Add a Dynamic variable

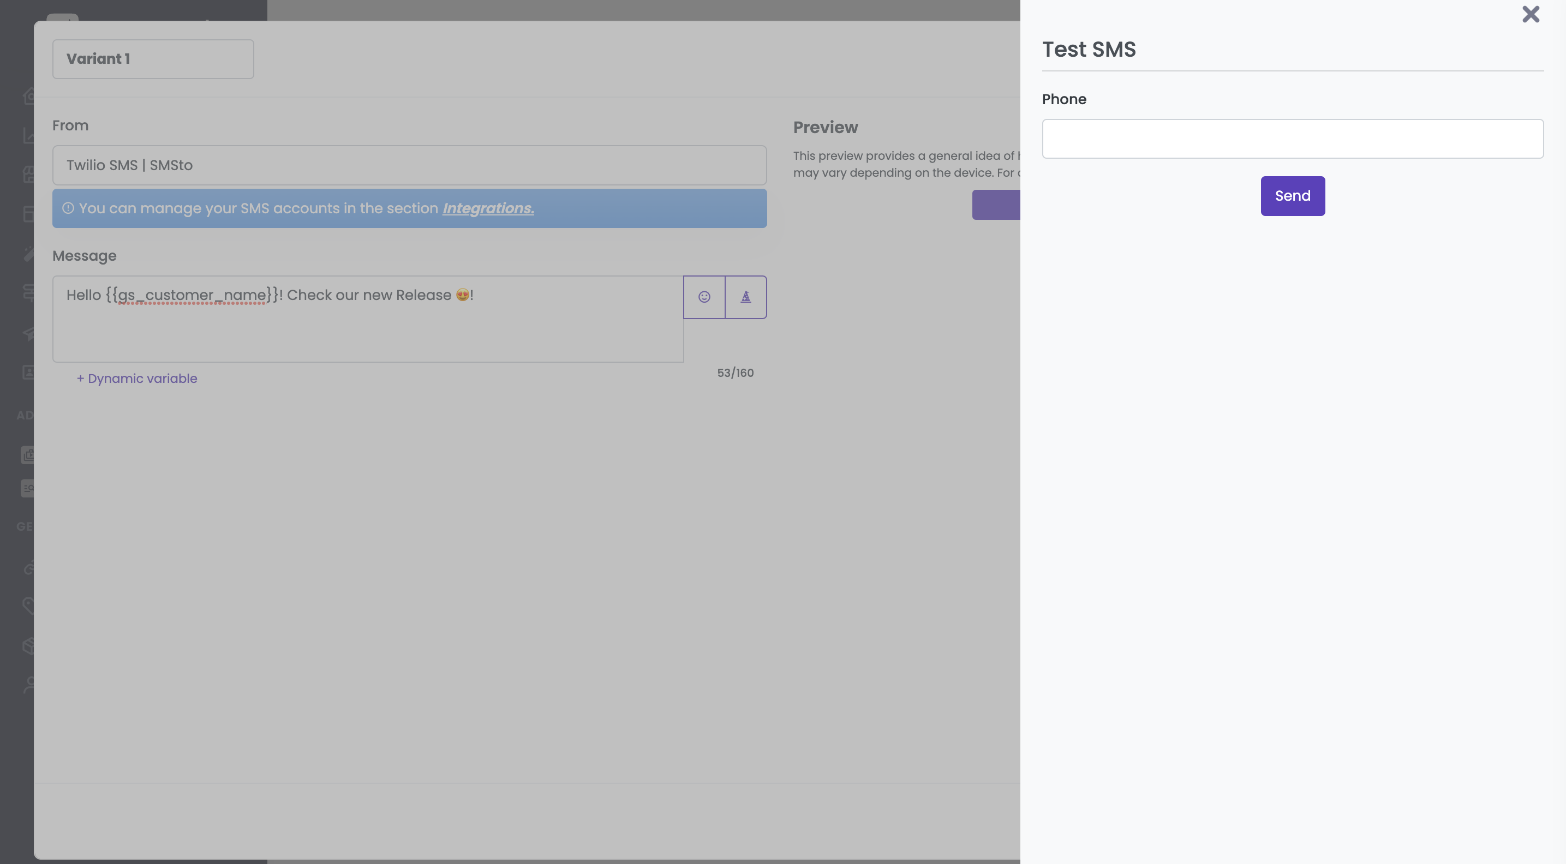137,379
